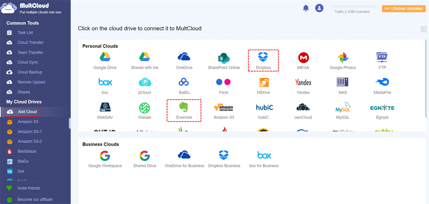Select the FTP connection option

coord(382,60)
